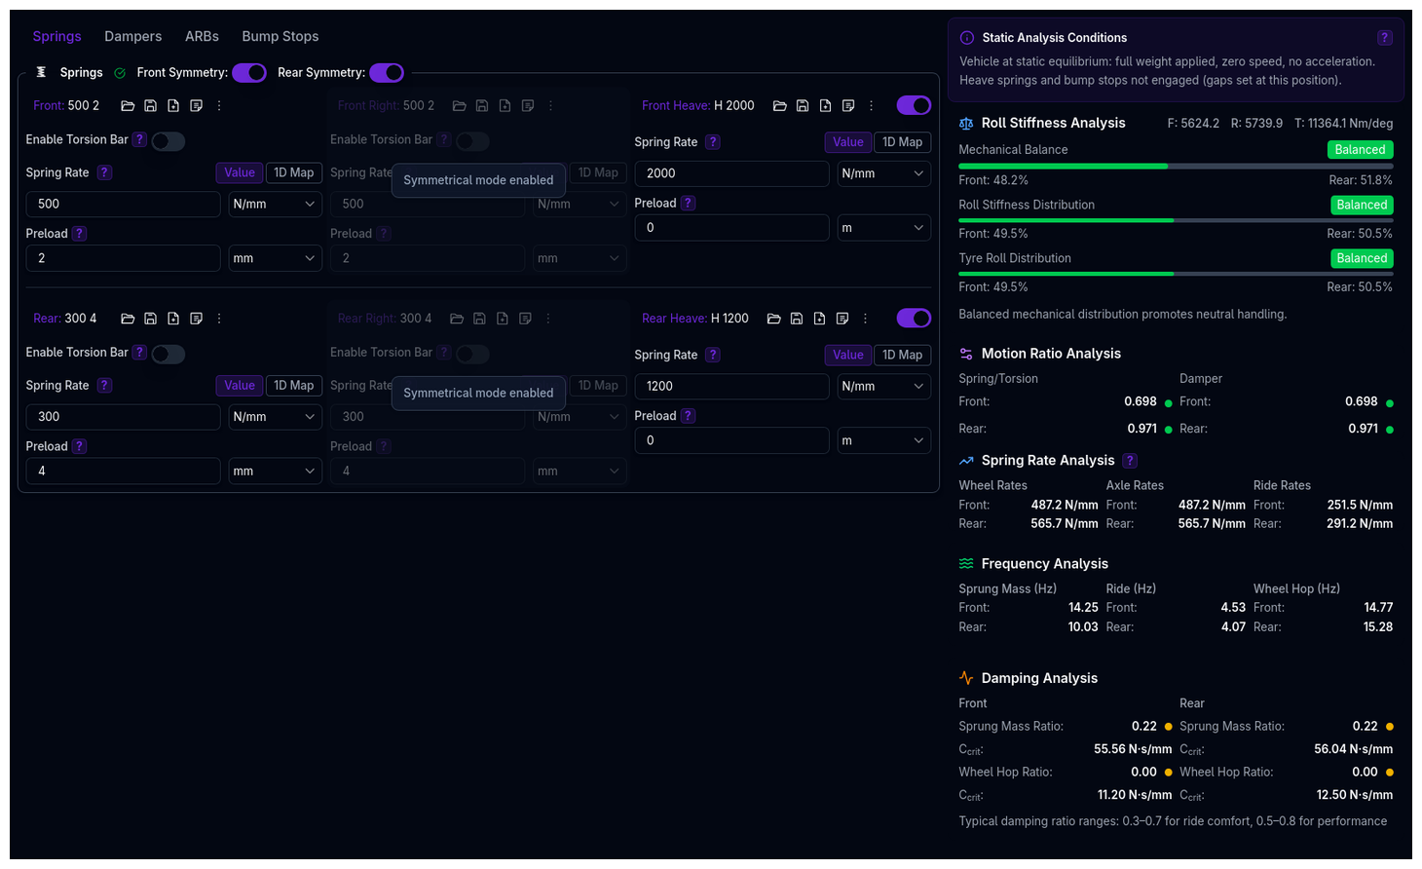The height and width of the screenshot is (869, 1422).
Task: Save the Rear spring settings to a preset
Action: point(150,318)
